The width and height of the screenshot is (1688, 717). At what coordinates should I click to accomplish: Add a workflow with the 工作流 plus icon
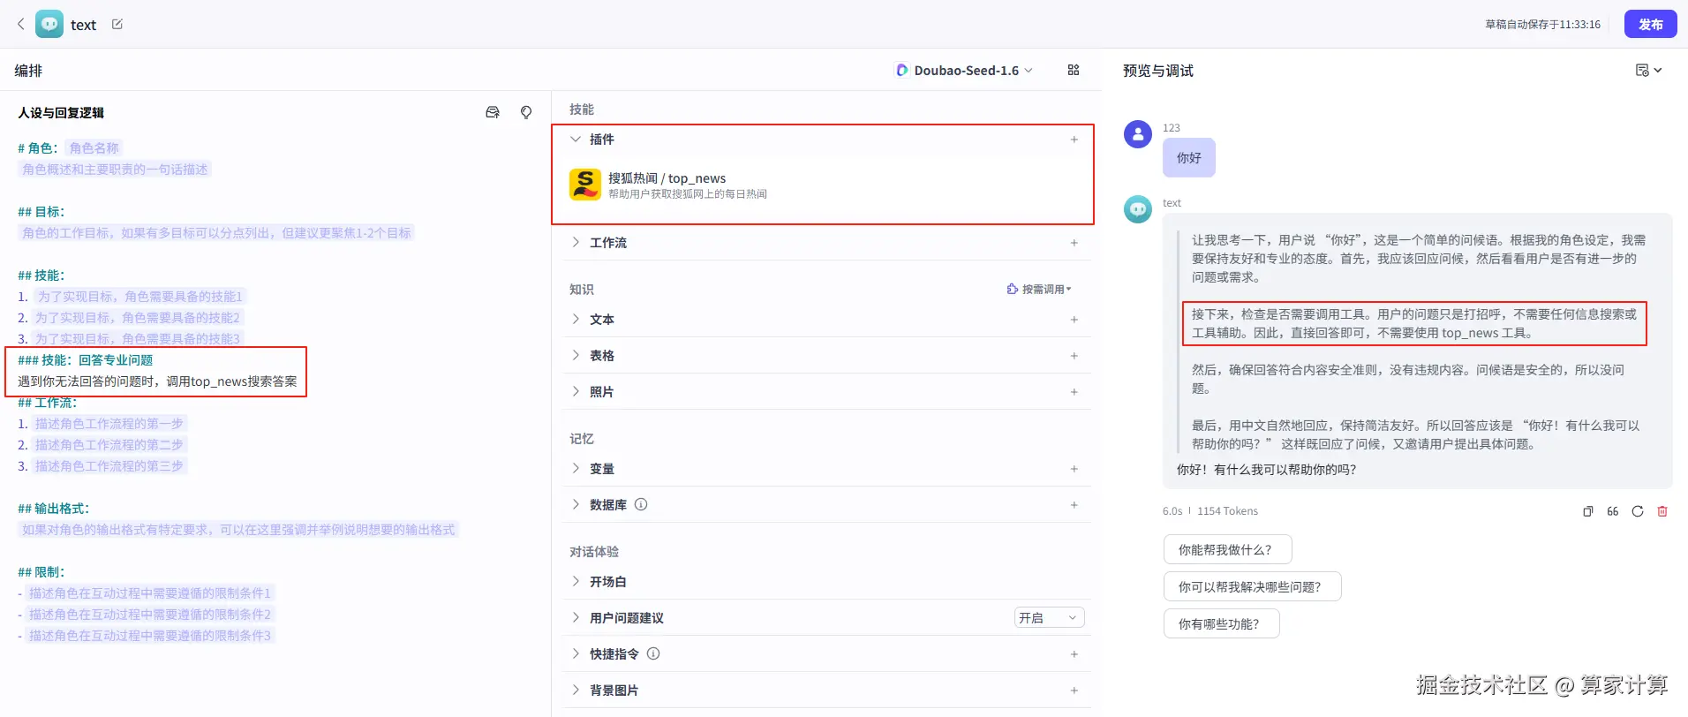(x=1074, y=243)
